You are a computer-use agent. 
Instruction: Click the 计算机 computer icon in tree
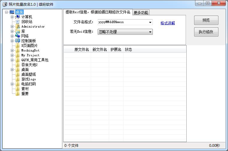tap(18, 17)
